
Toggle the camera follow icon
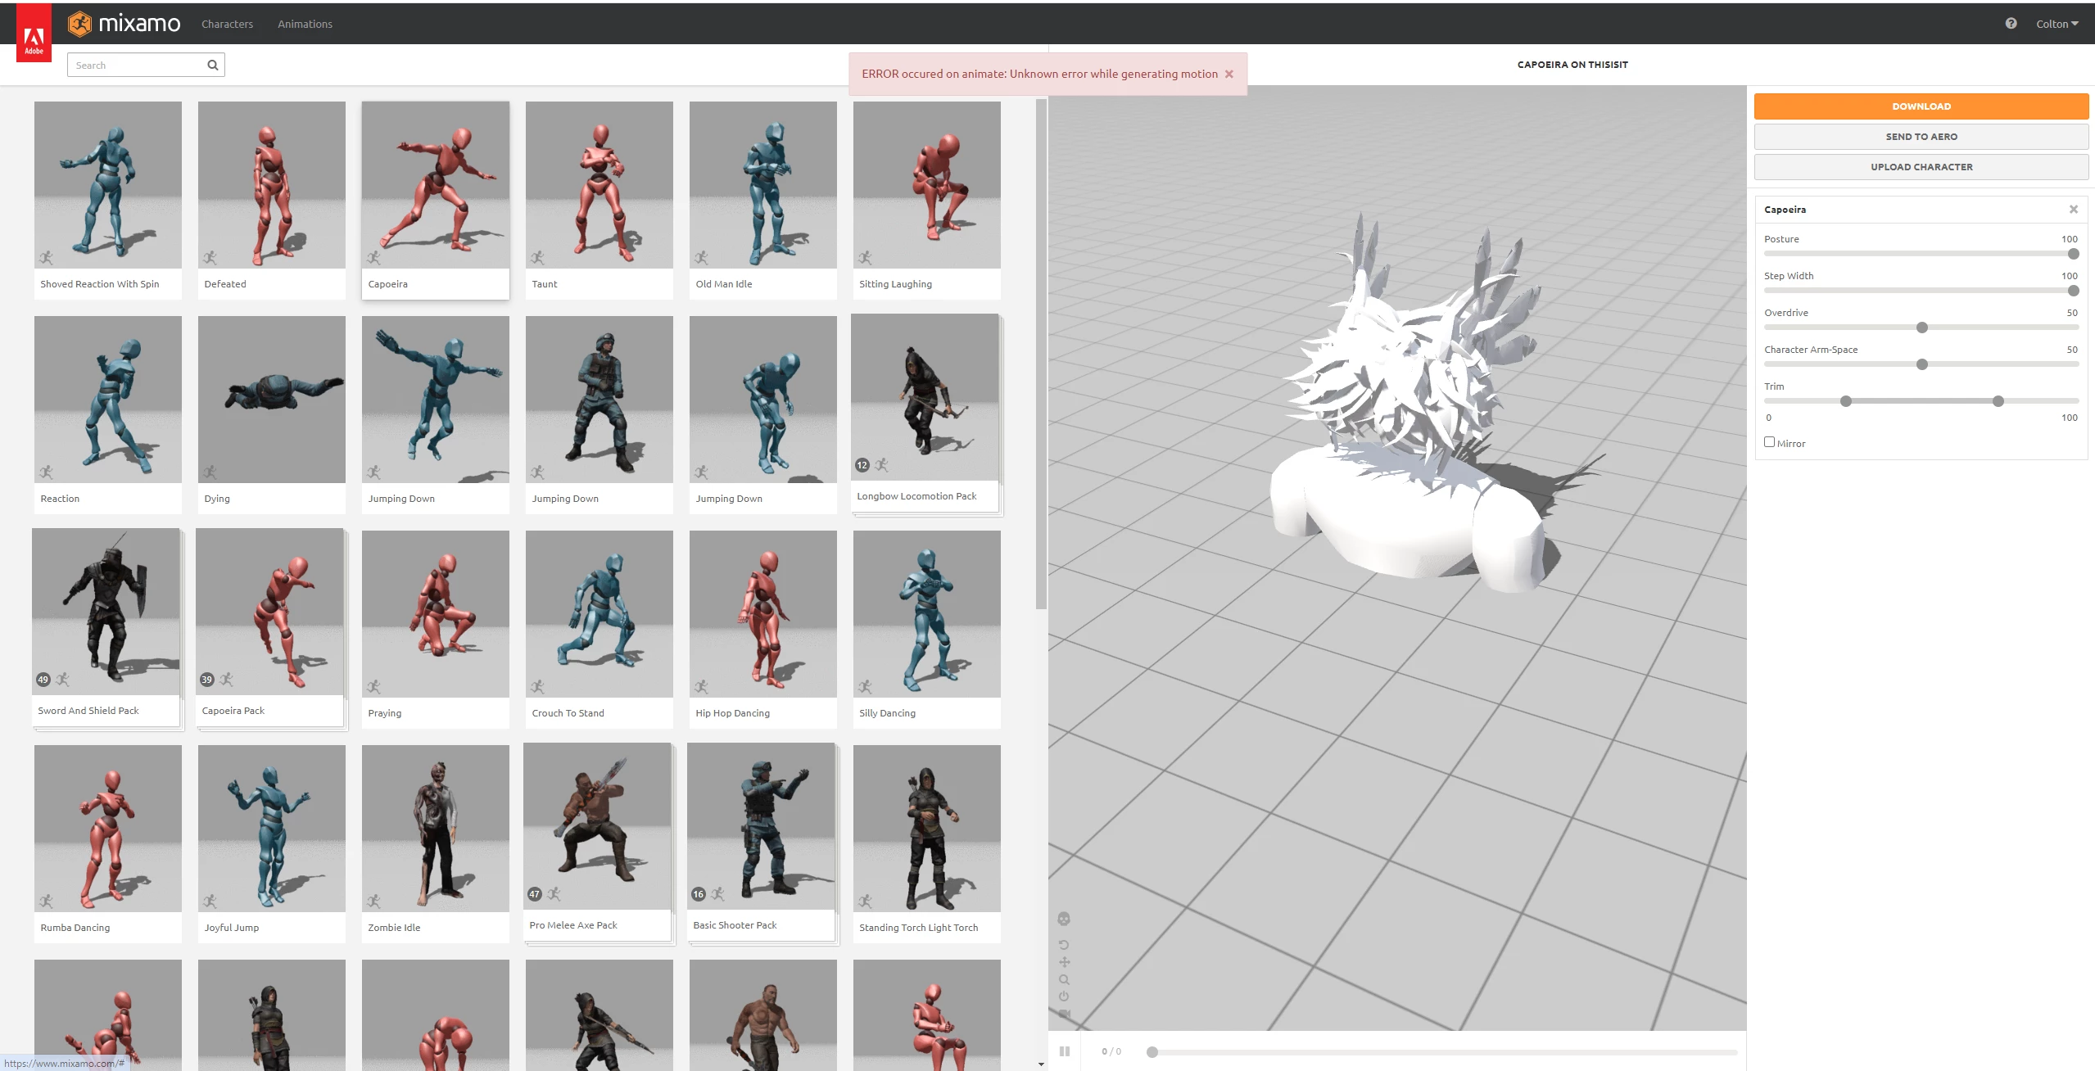coord(1064,1014)
